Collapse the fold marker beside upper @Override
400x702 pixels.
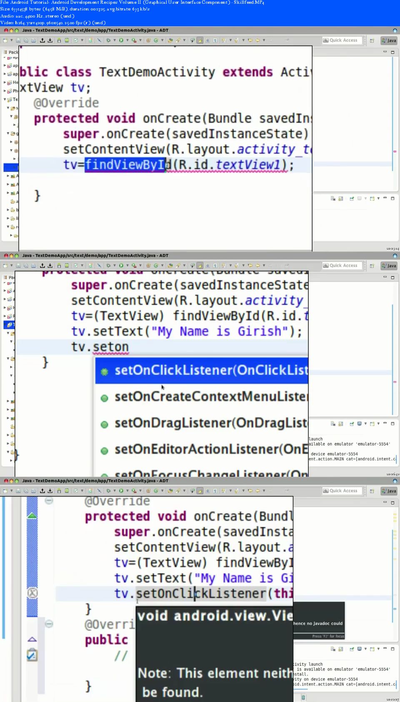[x=49, y=500]
